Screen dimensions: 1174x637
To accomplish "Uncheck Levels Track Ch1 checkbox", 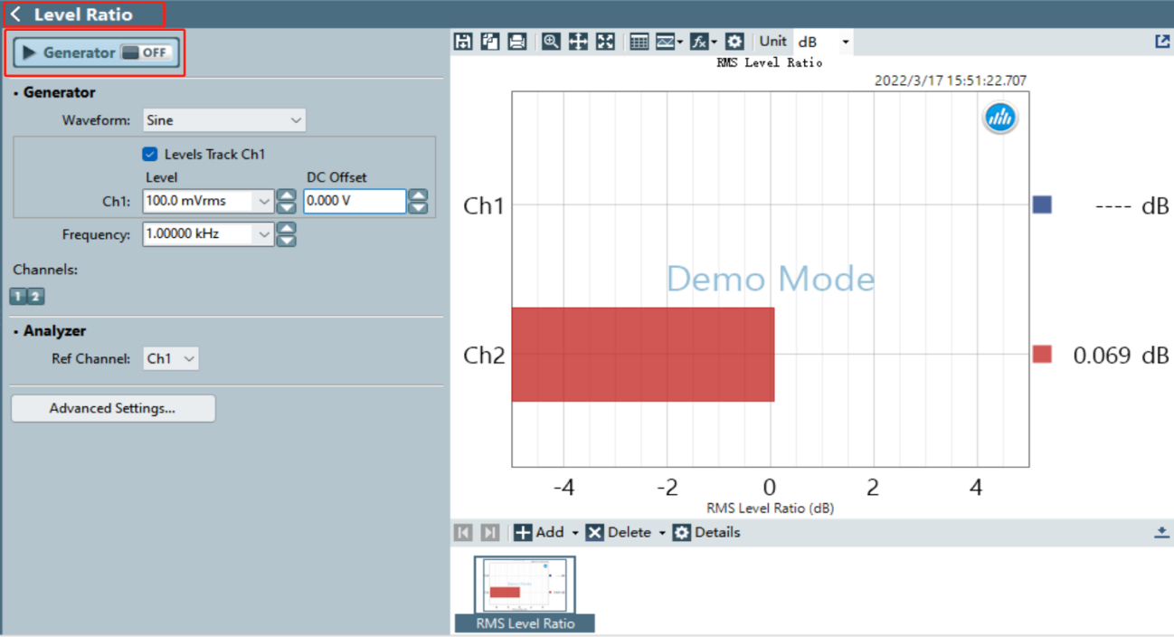I will [x=150, y=154].
